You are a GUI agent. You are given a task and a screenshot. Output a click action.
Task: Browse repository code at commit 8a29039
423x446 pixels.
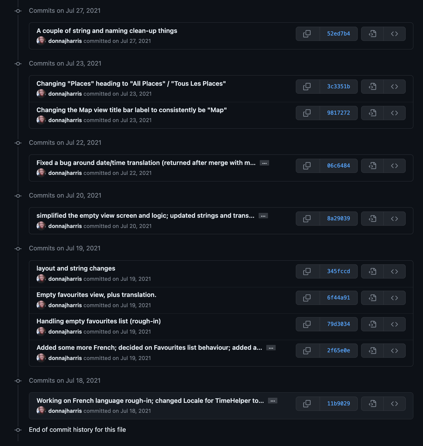click(x=394, y=218)
